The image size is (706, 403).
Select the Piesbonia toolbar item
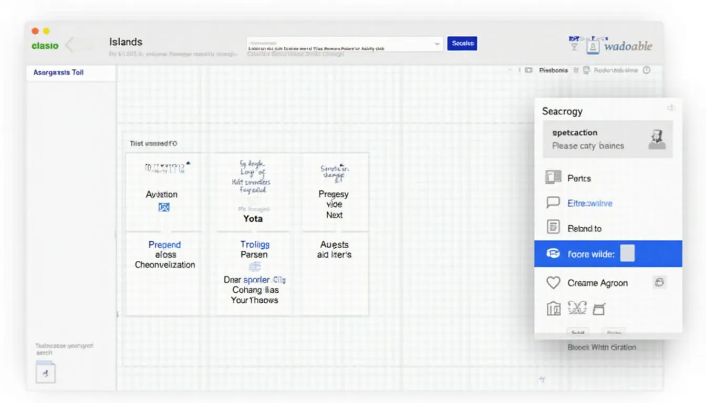[553, 70]
